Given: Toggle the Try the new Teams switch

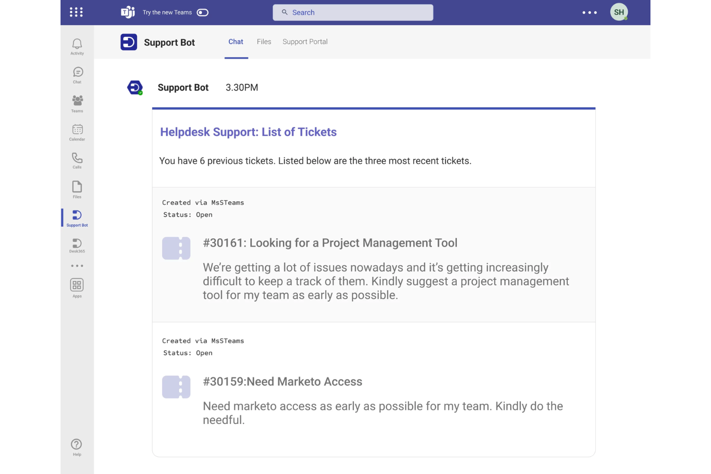Looking at the screenshot, I should coord(203,12).
